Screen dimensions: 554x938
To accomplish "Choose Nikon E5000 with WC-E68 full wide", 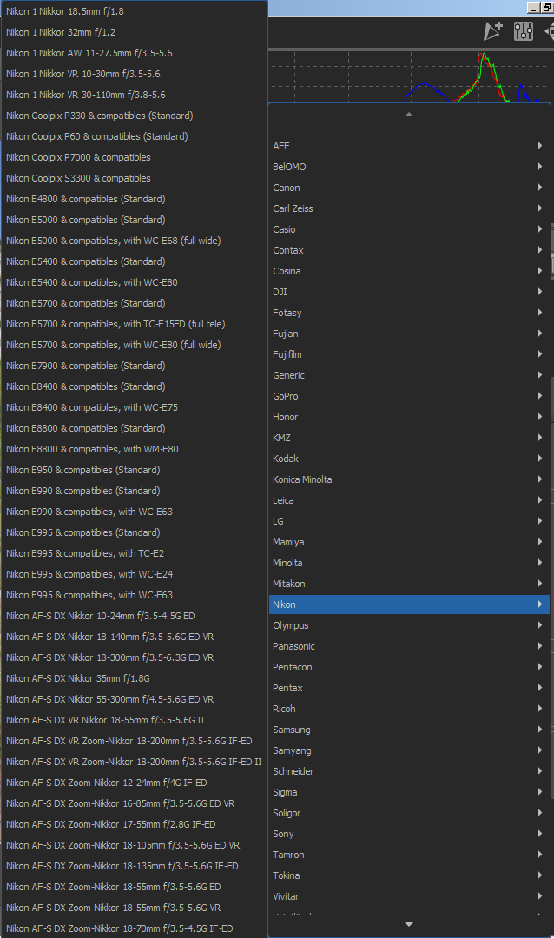I will pyautogui.click(x=134, y=241).
